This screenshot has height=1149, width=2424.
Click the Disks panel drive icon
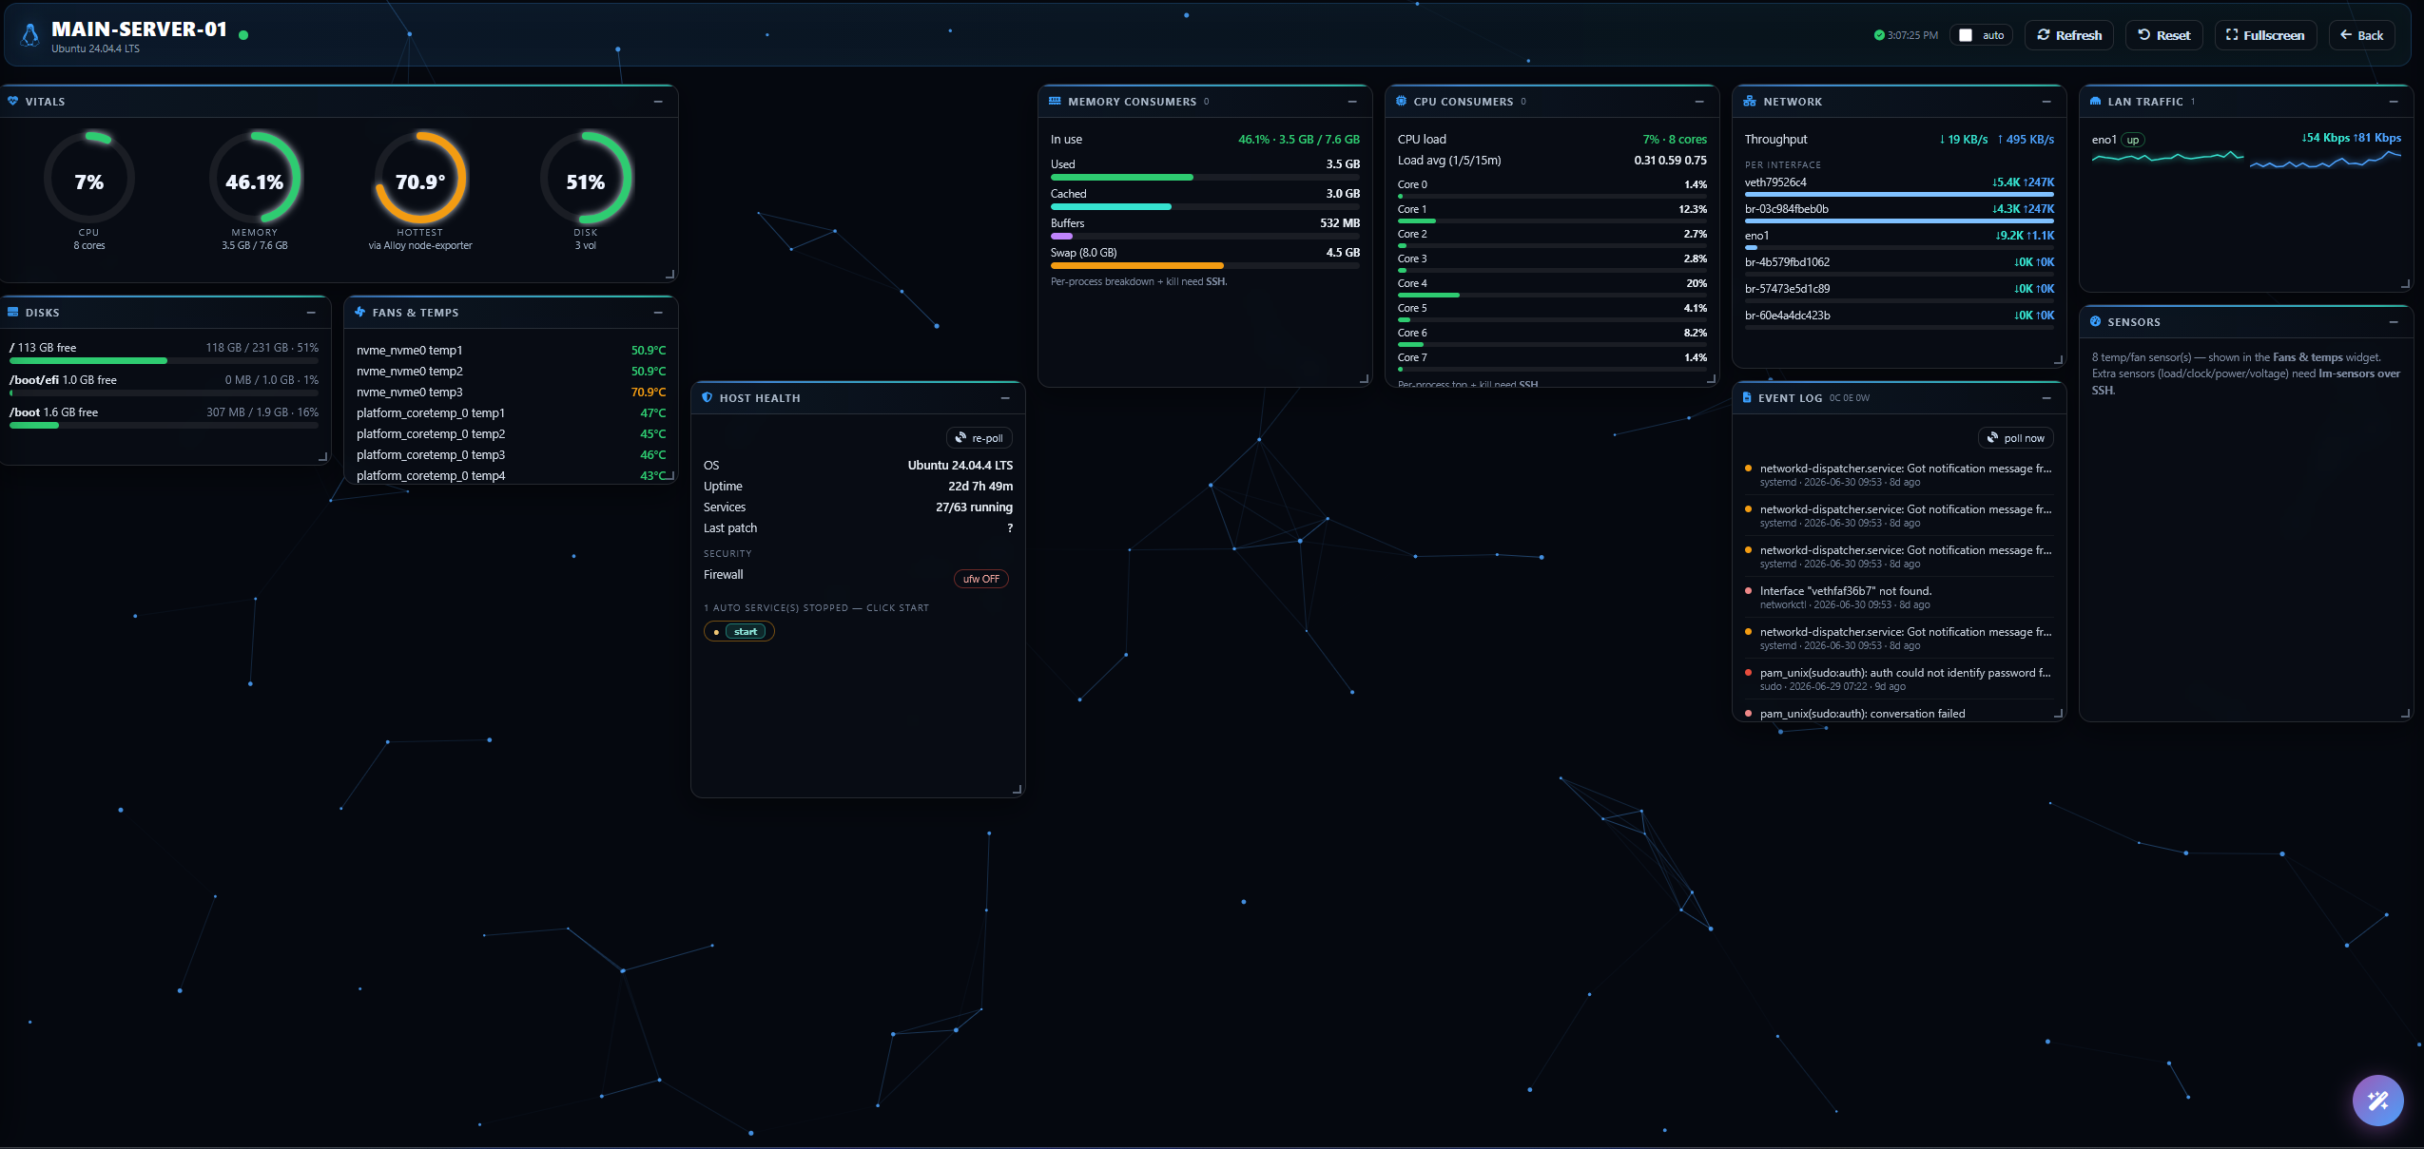coord(13,312)
